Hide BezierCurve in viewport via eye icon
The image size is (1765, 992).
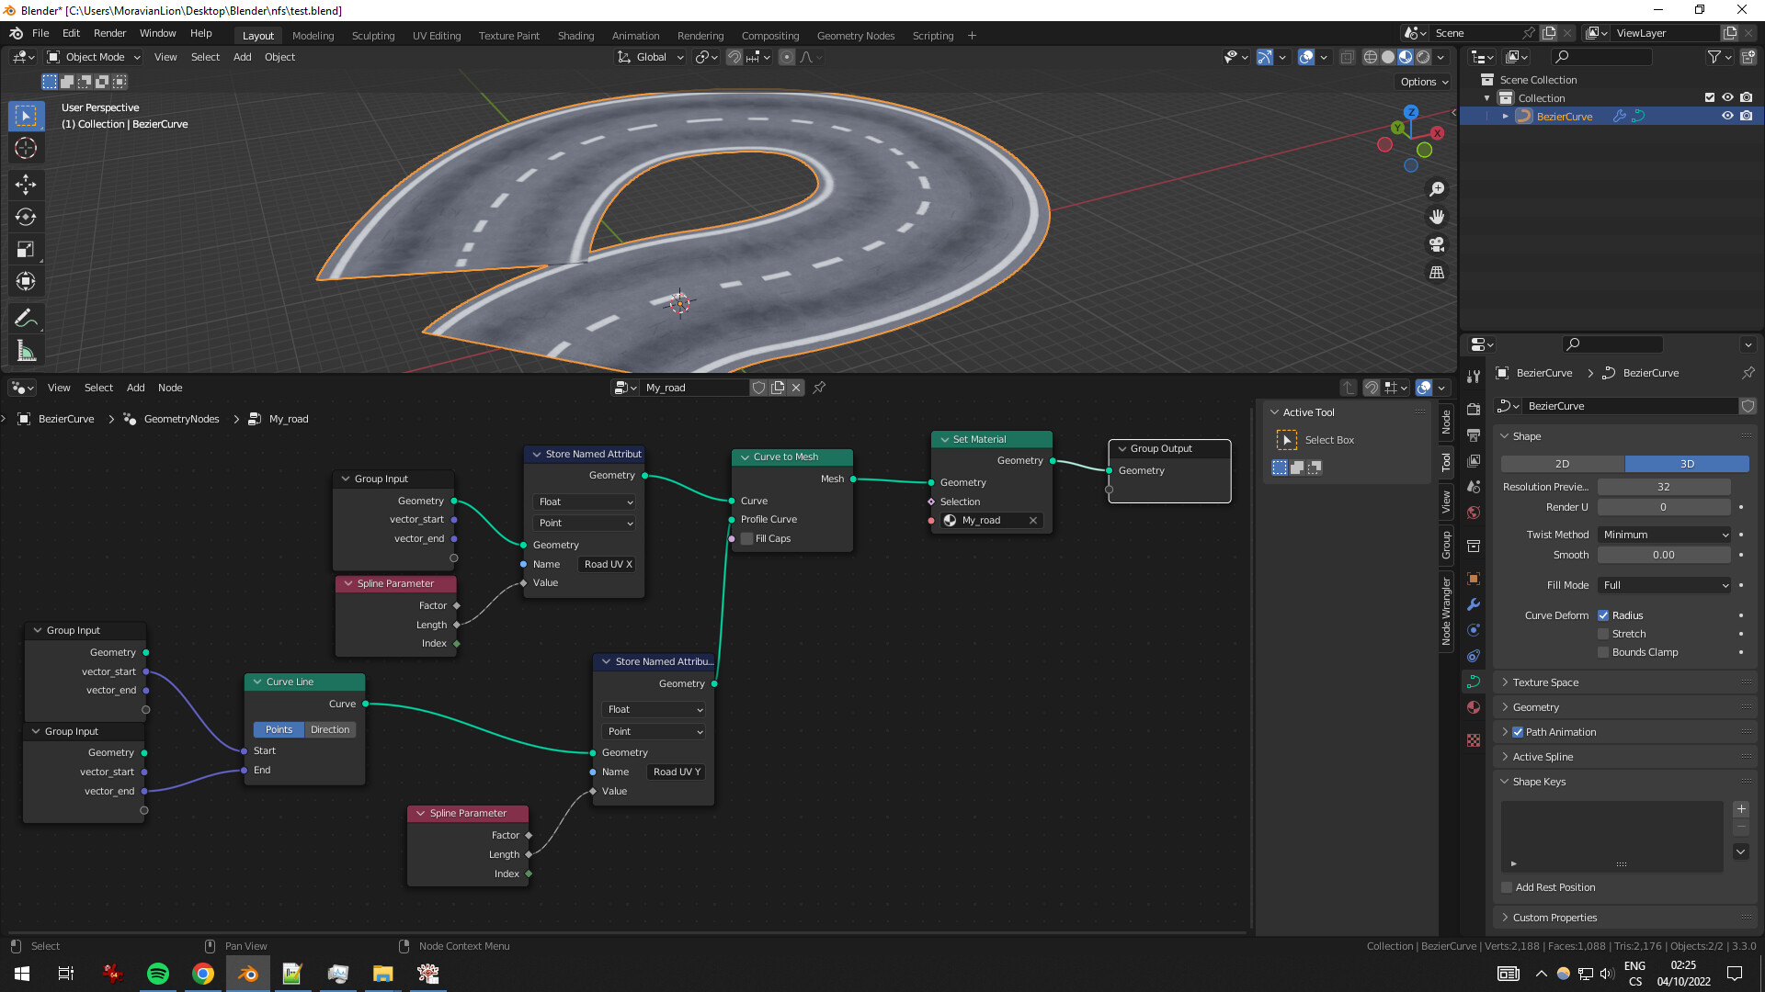coord(1727,117)
